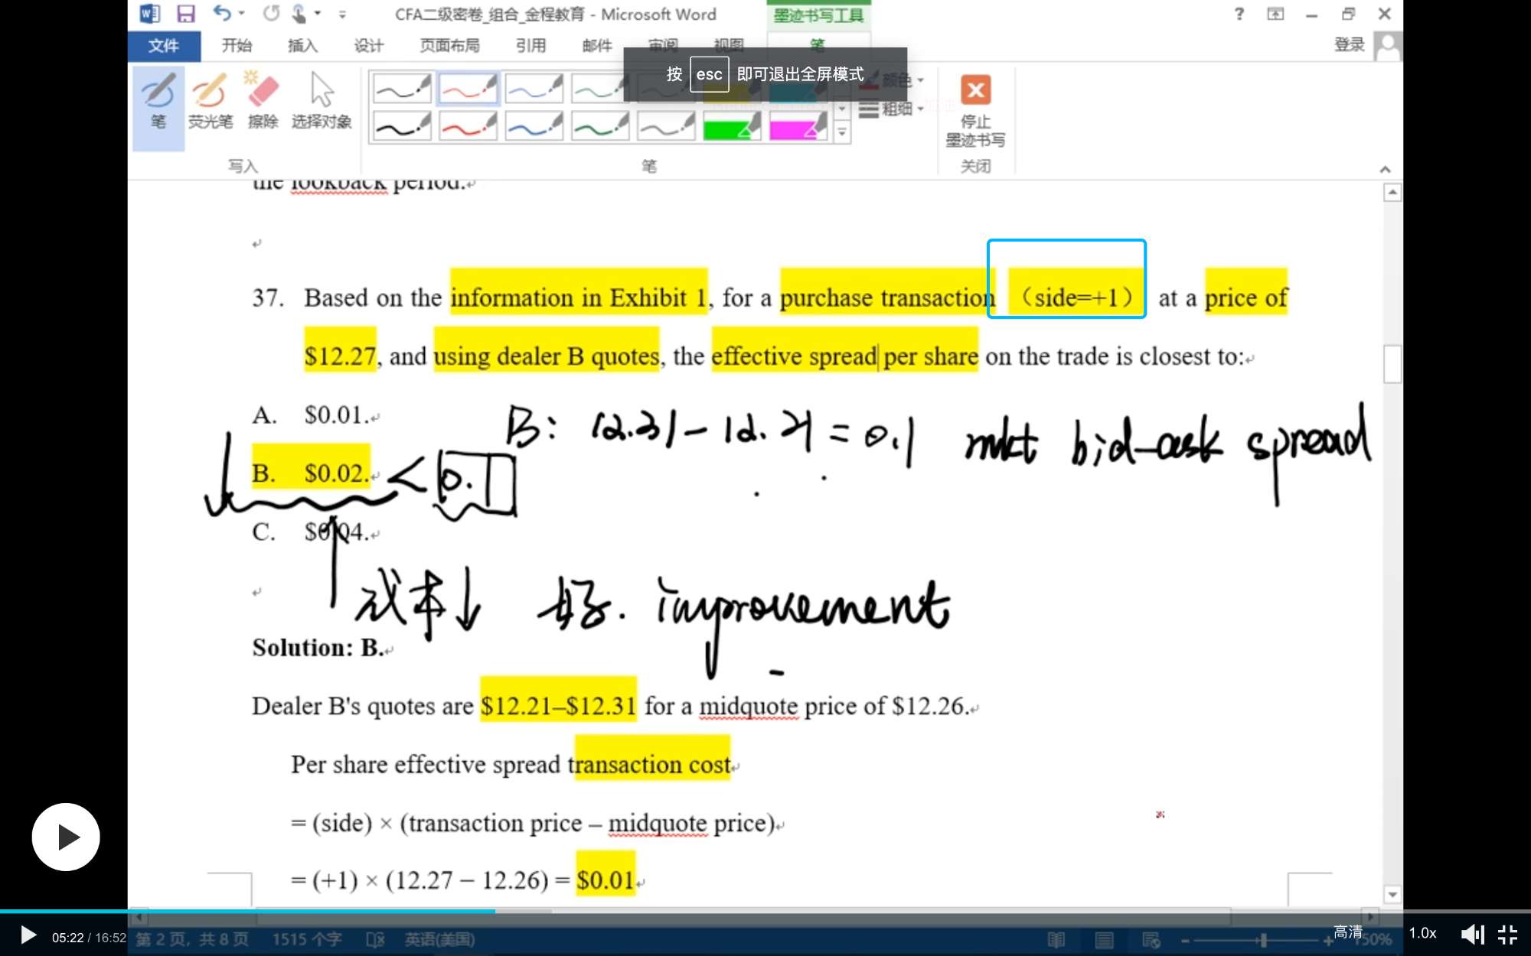This screenshot has height=956, width=1531.
Task: Toggle video quality 高清 setting
Action: point(1348,932)
